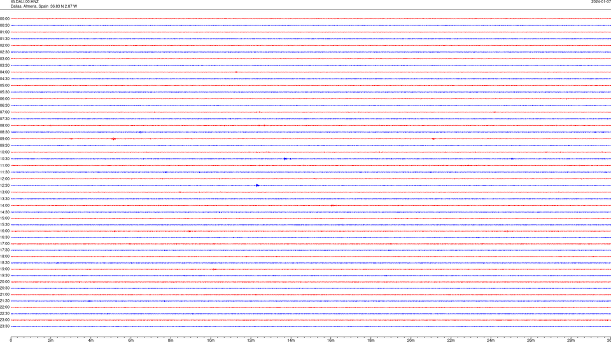
Task: Click the 28m axis tick label
Action: click(x=571, y=340)
